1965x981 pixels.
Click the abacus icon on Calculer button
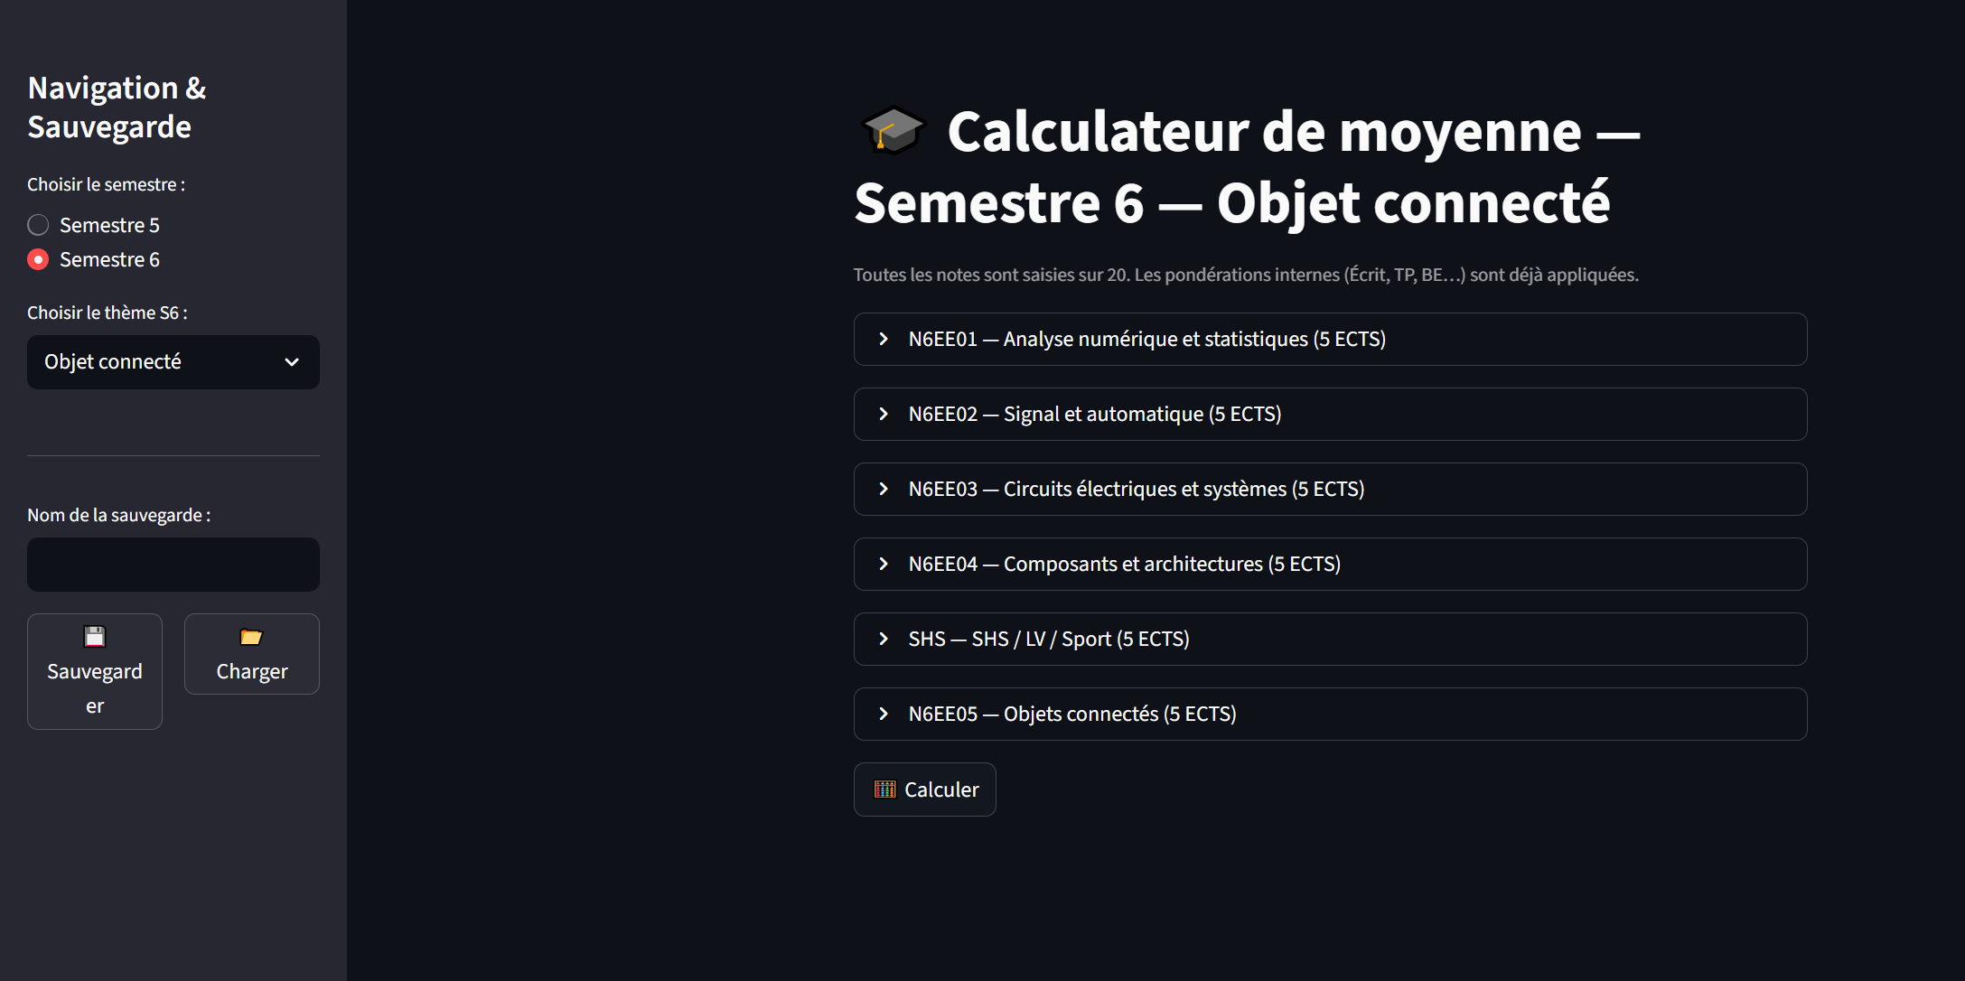(x=886, y=788)
